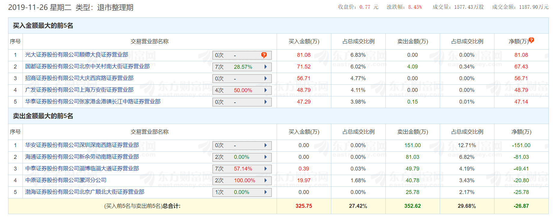This screenshot has height=224, width=559.
Task: Expand the 海通证券 2次 0.00% arrow
Action: point(266,157)
